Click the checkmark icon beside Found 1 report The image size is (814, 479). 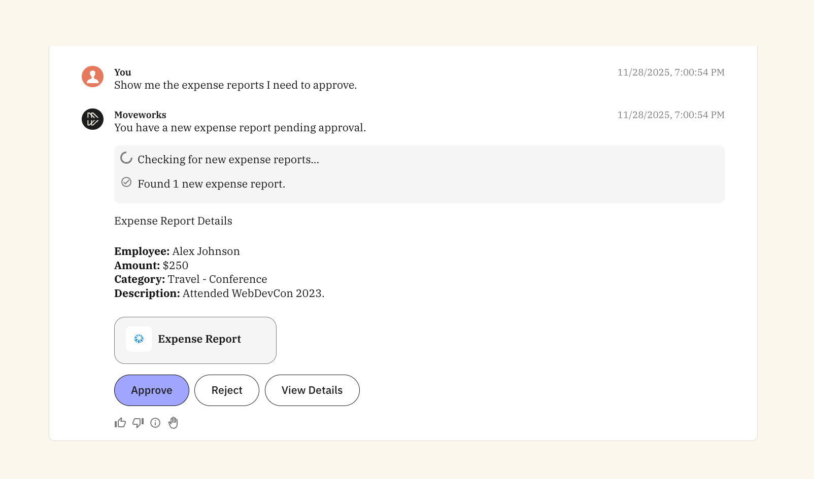tap(126, 182)
